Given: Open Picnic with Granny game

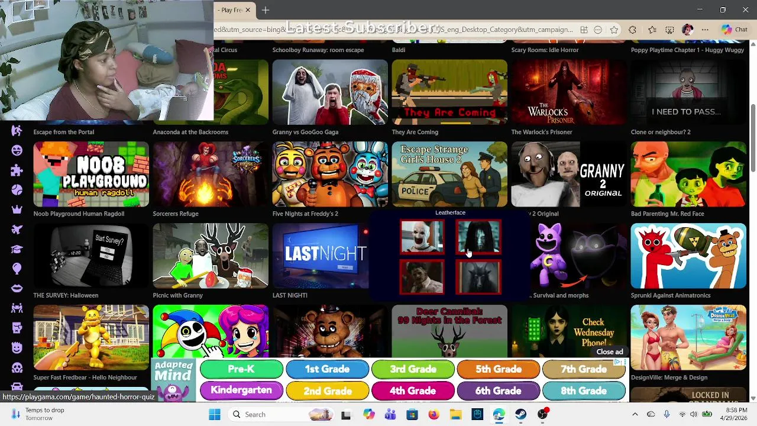Looking at the screenshot, I should click(x=211, y=256).
